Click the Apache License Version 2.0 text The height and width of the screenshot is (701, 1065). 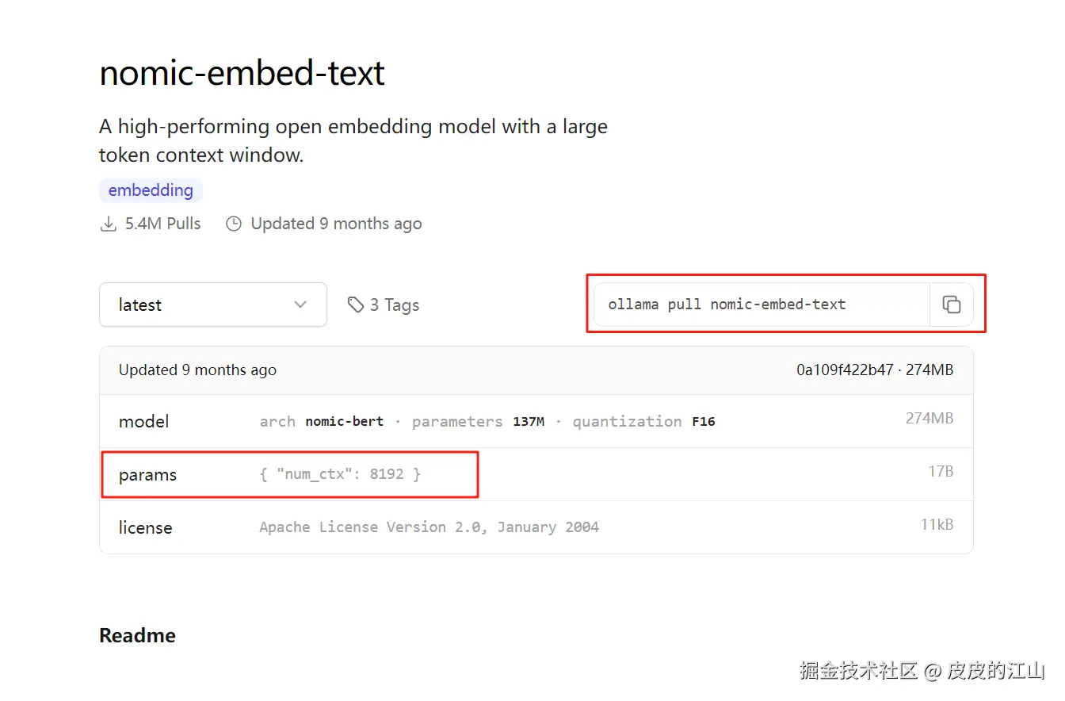(429, 527)
